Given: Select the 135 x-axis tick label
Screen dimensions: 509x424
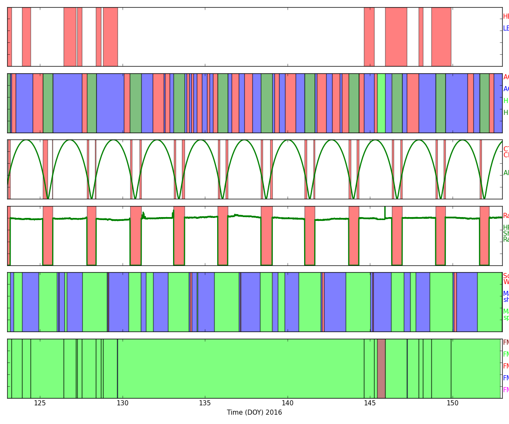Looking at the screenshot, I should pyautogui.click(x=205, y=403).
